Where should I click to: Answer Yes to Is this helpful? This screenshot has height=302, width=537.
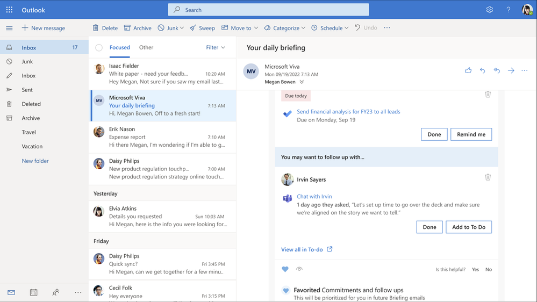[475, 269]
